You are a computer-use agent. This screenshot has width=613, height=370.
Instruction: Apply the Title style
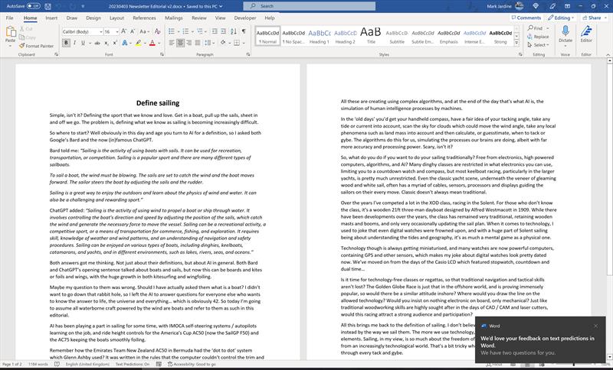371,36
